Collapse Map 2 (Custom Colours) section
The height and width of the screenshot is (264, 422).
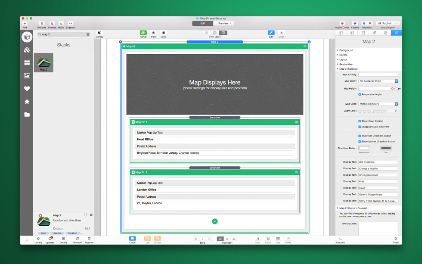(338, 208)
